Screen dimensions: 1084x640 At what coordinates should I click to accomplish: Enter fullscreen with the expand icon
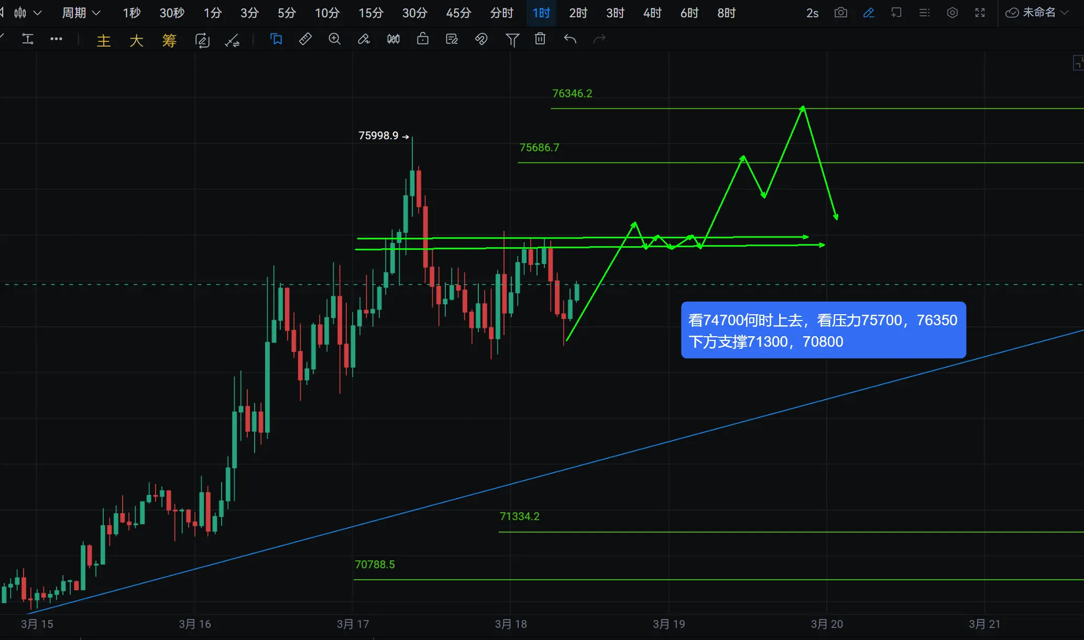click(x=980, y=13)
